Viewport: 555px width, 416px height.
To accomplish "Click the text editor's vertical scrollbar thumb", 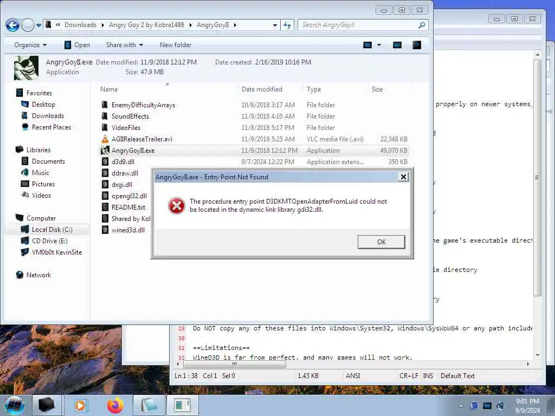I will (537, 178).
